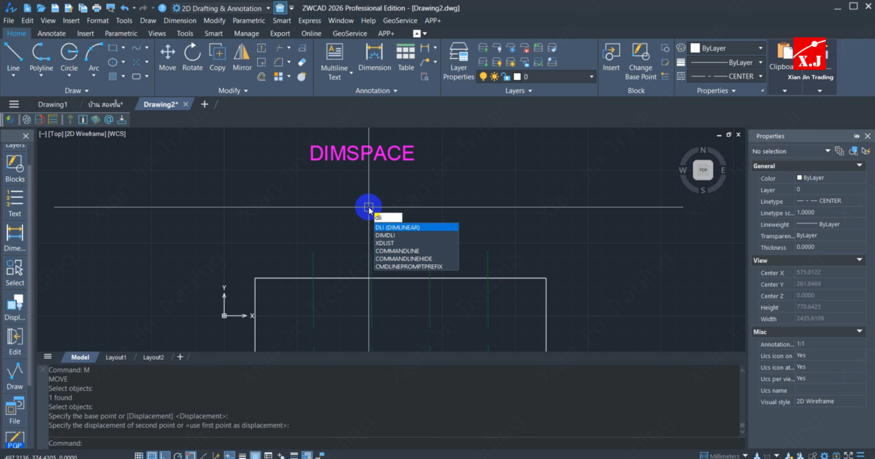Collapse the General section in Properties panel
The height and width of the screenshot is (459, 875).
pos(859,166)
